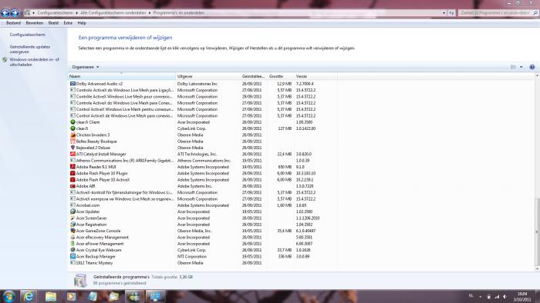Expand the Organiseren dropdown
The width and height of the screenshot is (540, 303).
click(x=86, y=67)
